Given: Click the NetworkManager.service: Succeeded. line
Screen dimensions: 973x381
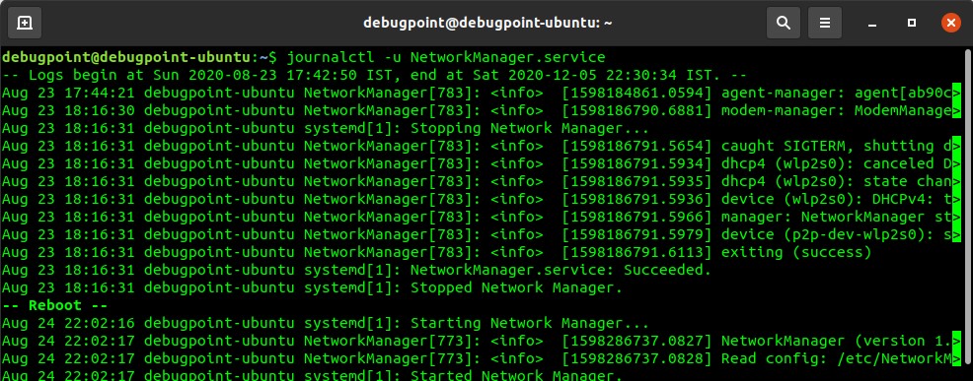Looking at the screenshot, I should tap(356, 270).
